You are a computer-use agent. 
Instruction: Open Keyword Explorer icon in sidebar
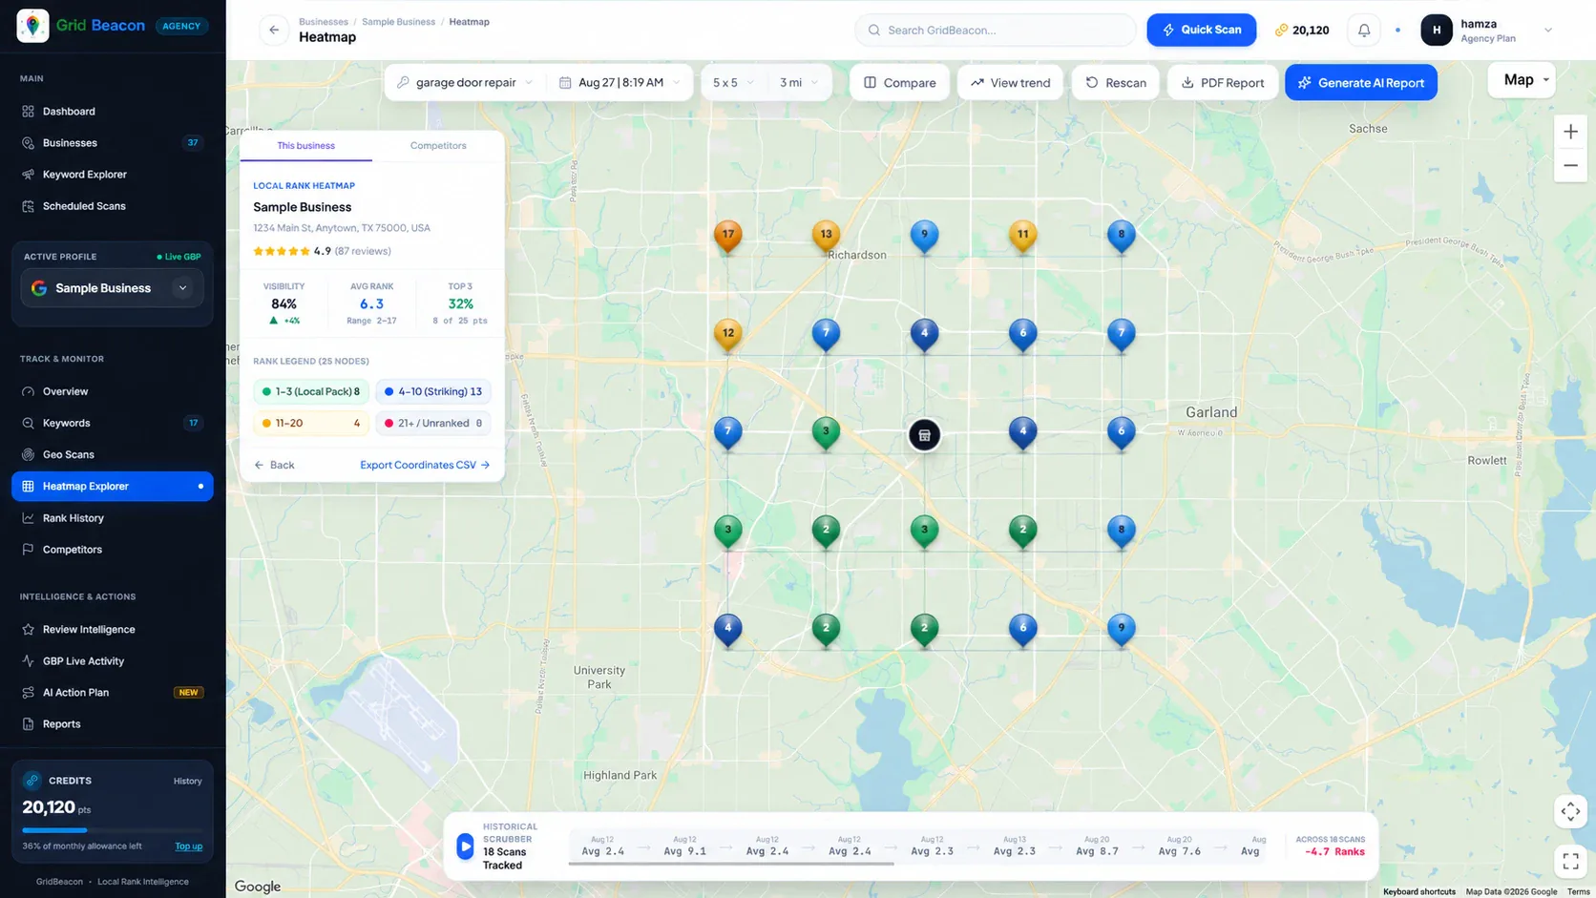pos(28,175)
